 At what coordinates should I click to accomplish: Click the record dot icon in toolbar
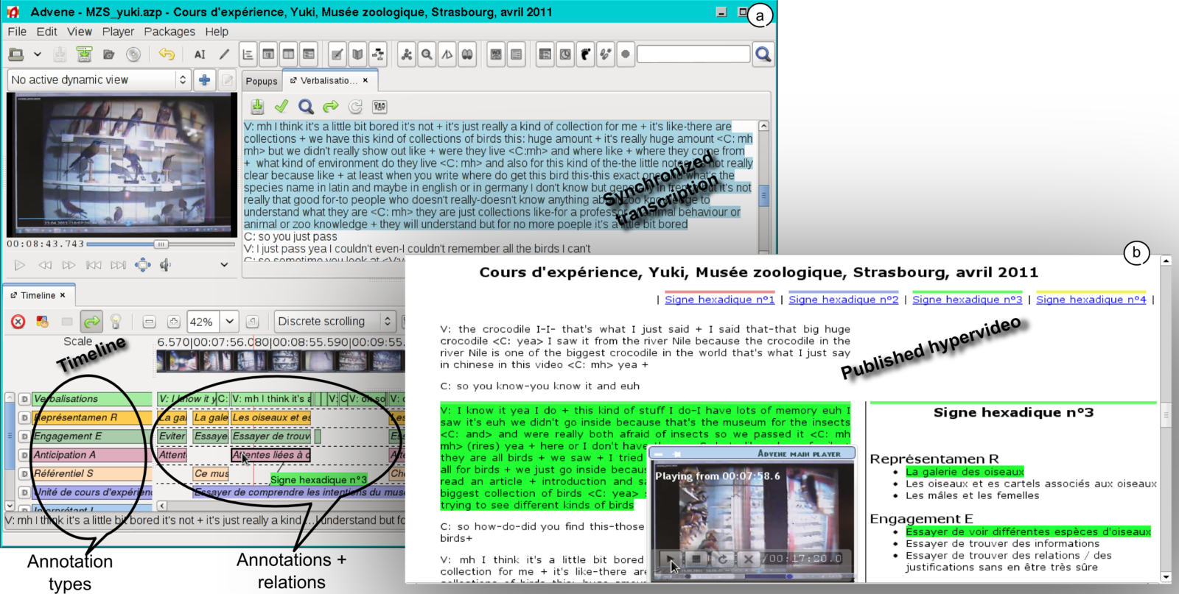click(626, 54)
